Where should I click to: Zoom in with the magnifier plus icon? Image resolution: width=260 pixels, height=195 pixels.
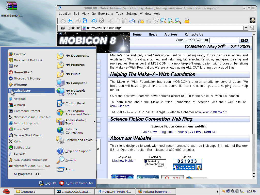[x=170, y=21]
